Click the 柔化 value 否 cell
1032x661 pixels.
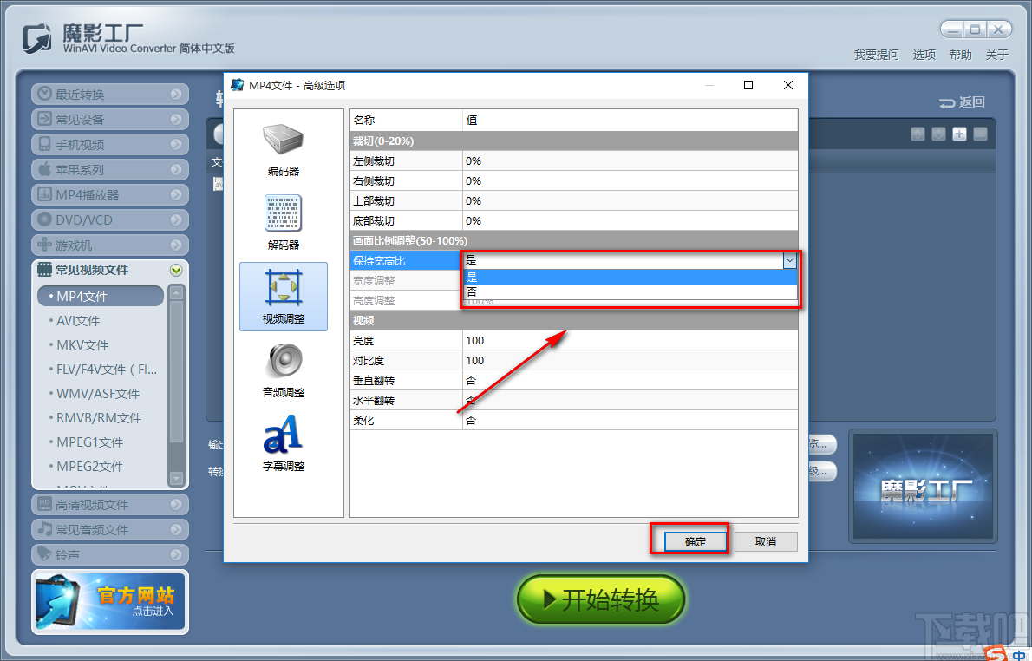[630, 420]
